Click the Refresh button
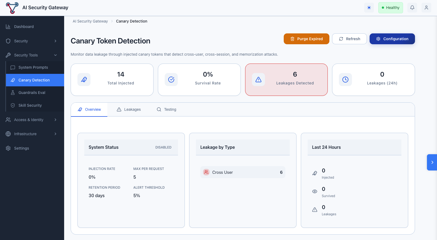Image resolution: width=437 pixels, height=240 pixels. point(349,39)
